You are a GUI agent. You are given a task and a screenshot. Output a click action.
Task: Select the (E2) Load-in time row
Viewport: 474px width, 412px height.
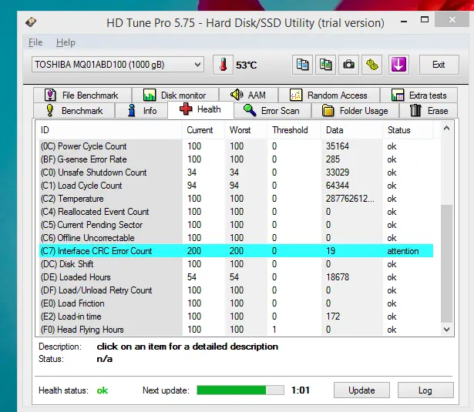click(x=236, y=317)
